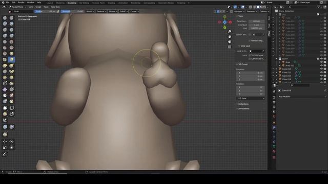Switch to the Modeling workspace tab

[x=60, y=3]
